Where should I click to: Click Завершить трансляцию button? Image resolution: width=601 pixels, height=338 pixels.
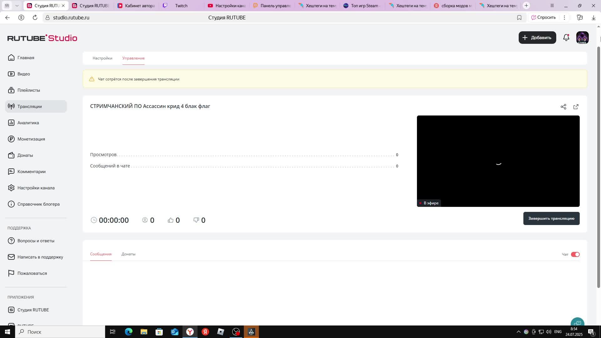[551, 218]
